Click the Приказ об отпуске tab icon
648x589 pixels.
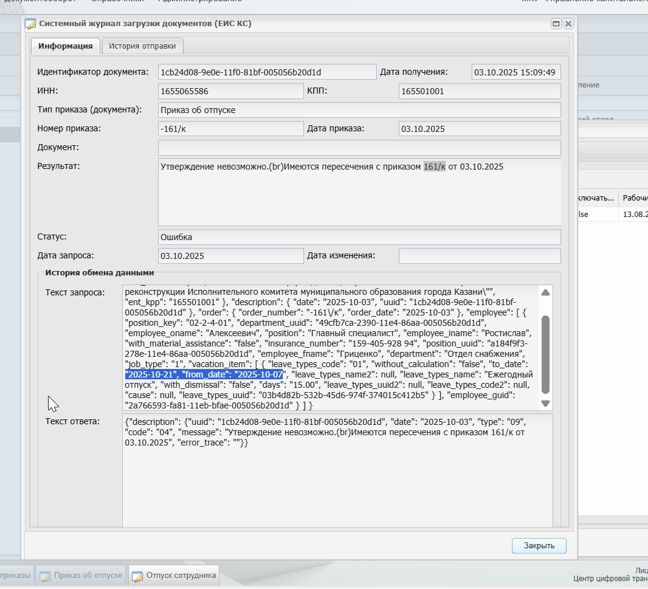pyautogui.click(x=45, y=576)
